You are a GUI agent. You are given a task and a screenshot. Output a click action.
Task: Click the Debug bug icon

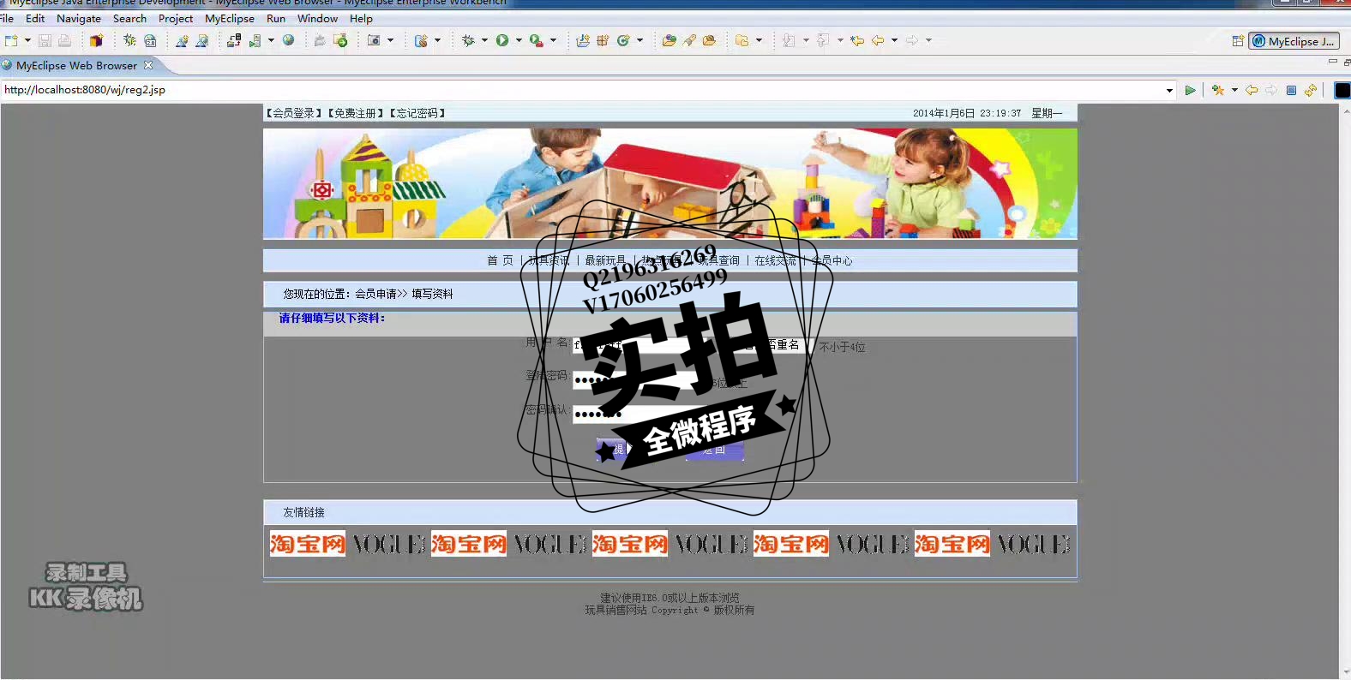coord(468,40)
